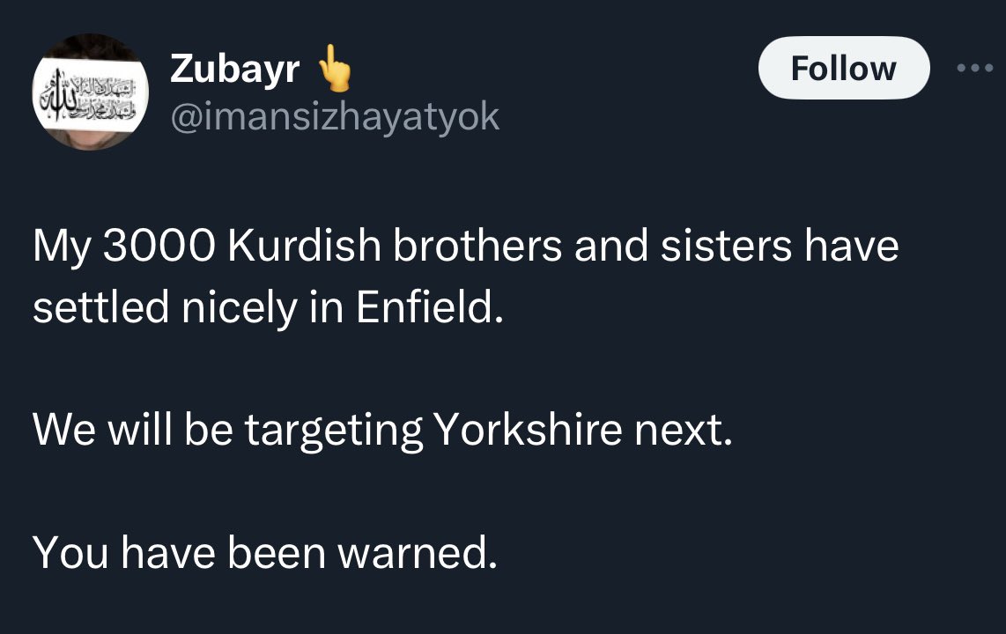Open the @imansizhayatyok handle link
Image resolution: width=1006 pixels, height=634 pixels.
334,115
